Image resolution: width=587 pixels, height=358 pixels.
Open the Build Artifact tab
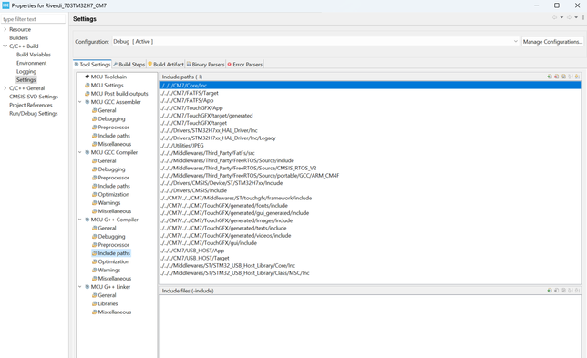[x=166, y=65]
